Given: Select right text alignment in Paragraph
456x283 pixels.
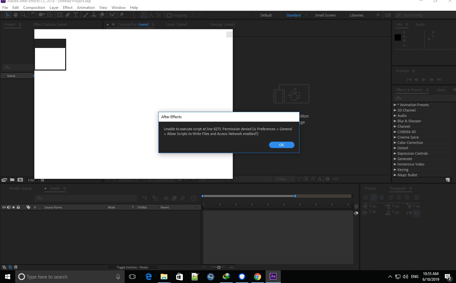Looking at the screenshot, I should point(382,198).
